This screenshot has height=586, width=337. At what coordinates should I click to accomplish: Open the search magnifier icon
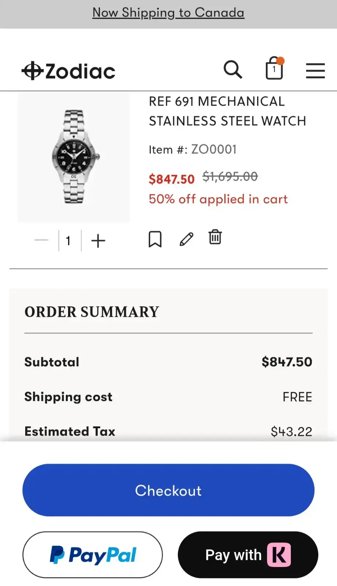pos(233,70)
